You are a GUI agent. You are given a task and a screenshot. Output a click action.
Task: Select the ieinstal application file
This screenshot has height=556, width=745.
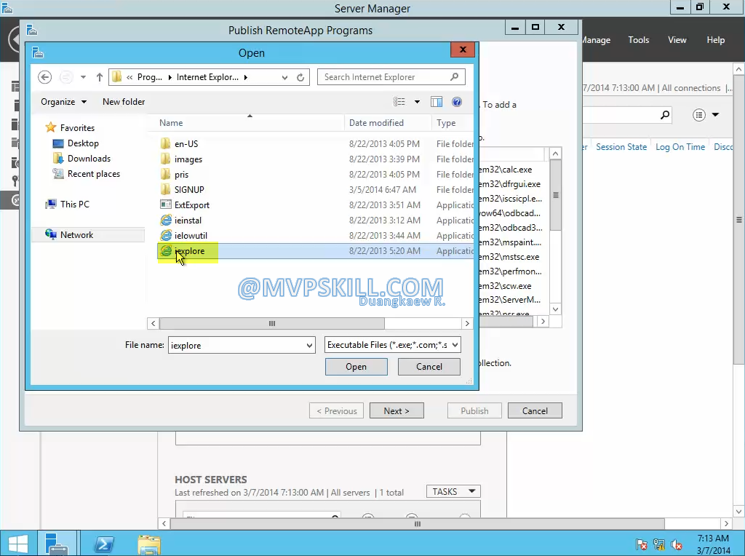coord(188,221)
